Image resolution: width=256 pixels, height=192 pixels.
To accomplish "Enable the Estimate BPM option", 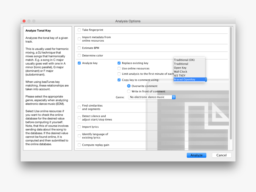I will point(79,48).
